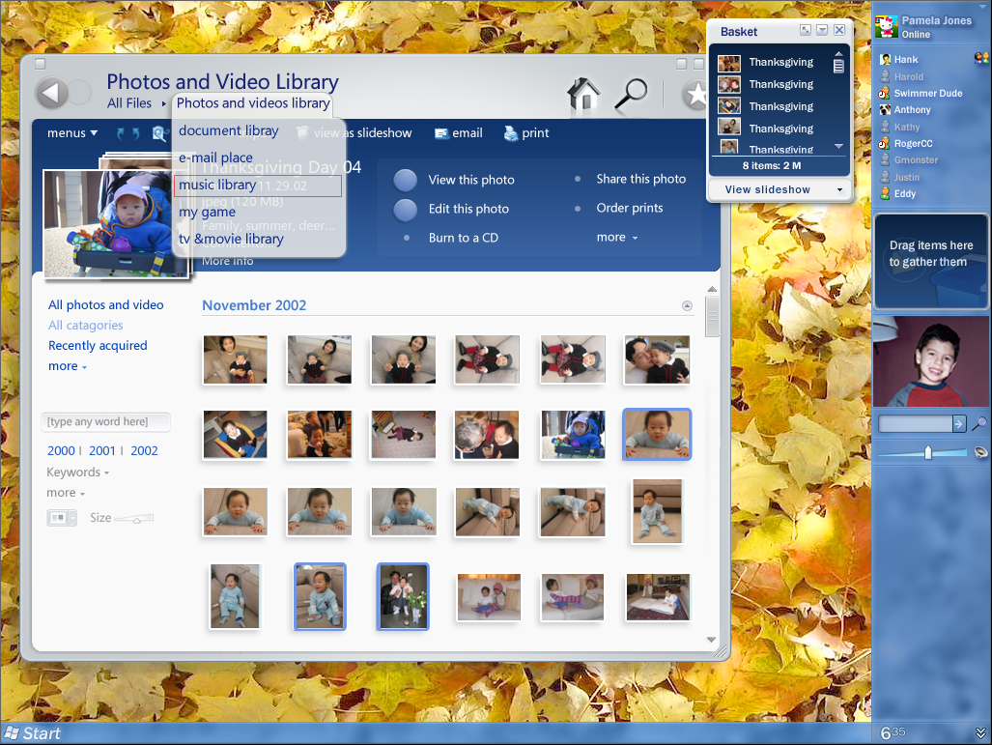
Task: Select document library from dropdown menu
Action: coord(228,131)
